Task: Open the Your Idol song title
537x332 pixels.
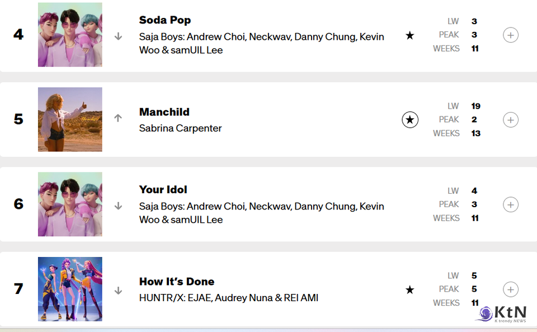Action: coord(163,189)
